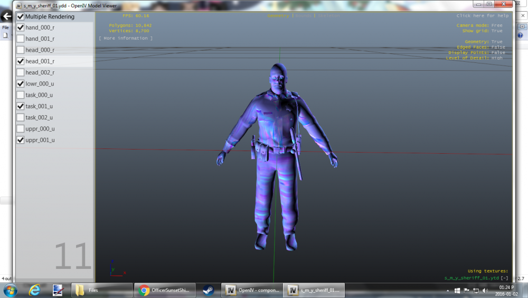The height and width of the screenshot is (298, 528).
Task: Uncheck lowr_000_u component
Action: 21,83
